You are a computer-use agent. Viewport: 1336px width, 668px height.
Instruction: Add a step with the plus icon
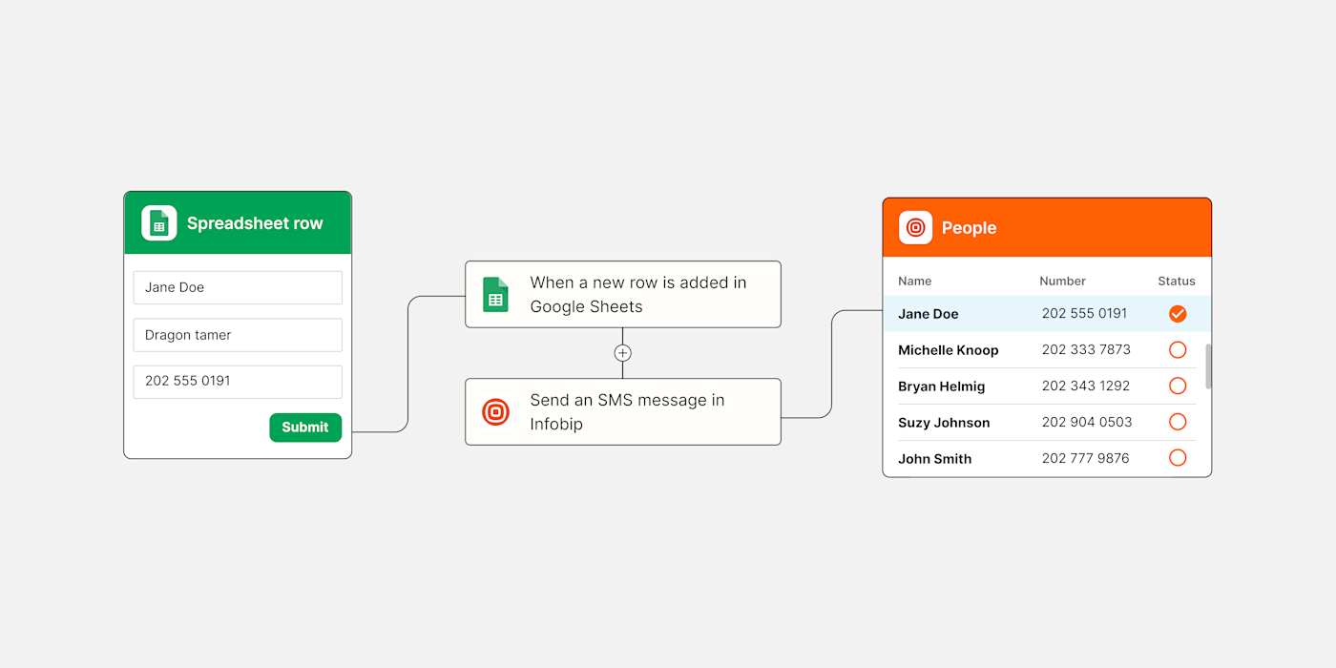pos(622,353)
